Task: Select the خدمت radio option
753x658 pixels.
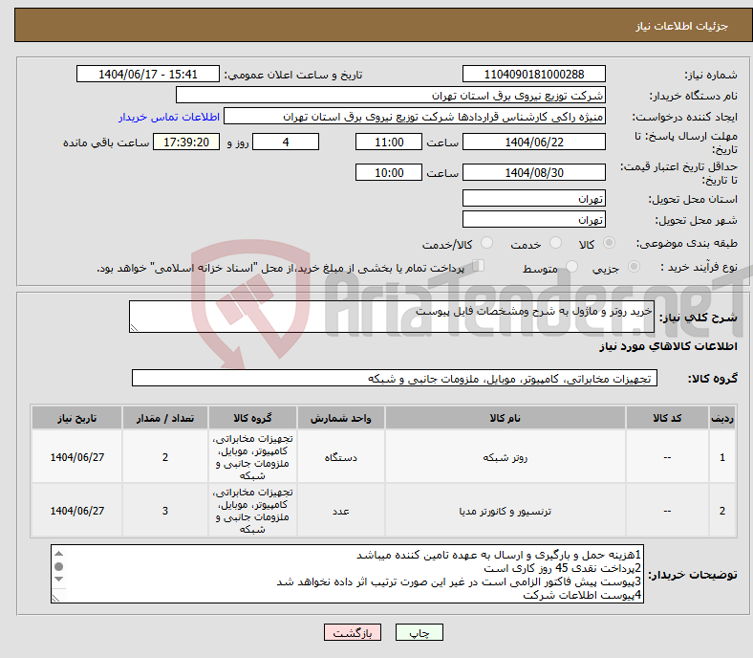Action: click(x=555, y=243)
